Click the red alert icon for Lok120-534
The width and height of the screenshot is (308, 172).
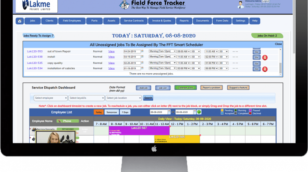tap(265, 68)
